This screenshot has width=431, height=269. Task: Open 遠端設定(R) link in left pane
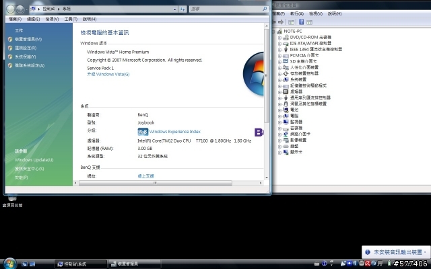(26, 48)
